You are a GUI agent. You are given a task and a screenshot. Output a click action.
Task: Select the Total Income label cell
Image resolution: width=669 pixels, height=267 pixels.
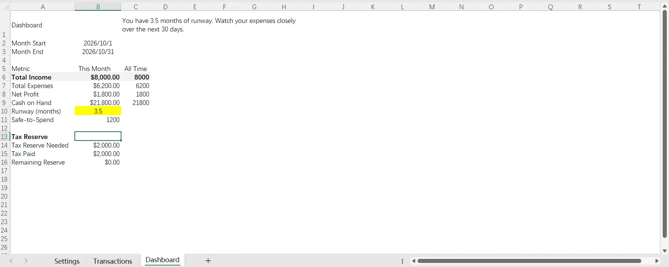click(x=43, y=77)
